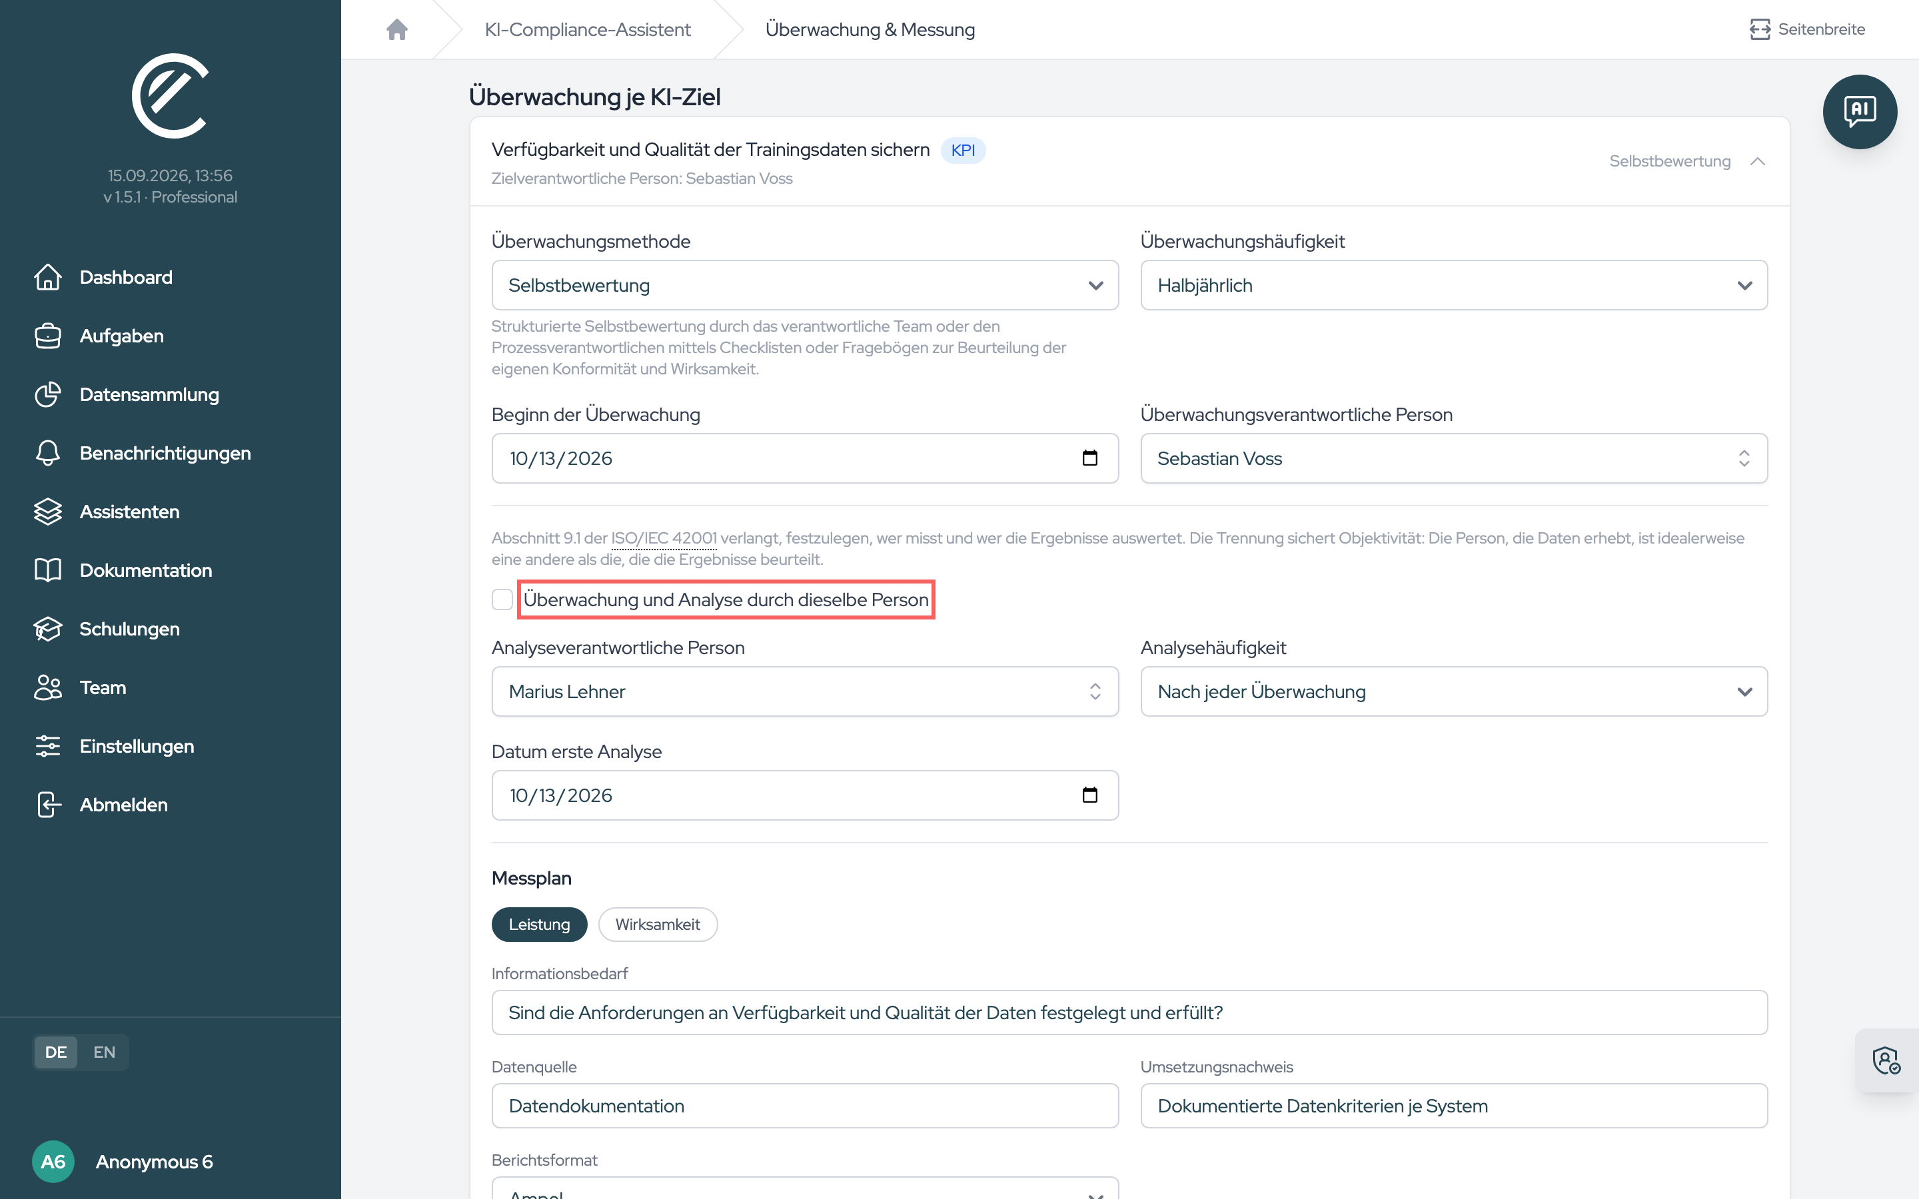Screen dimensions: 1919x1199
Task: Click the Einstellungen sliders icon
Action: [47, 746]
